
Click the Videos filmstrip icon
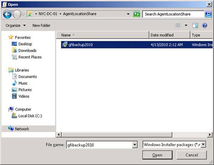click(14, 96)
